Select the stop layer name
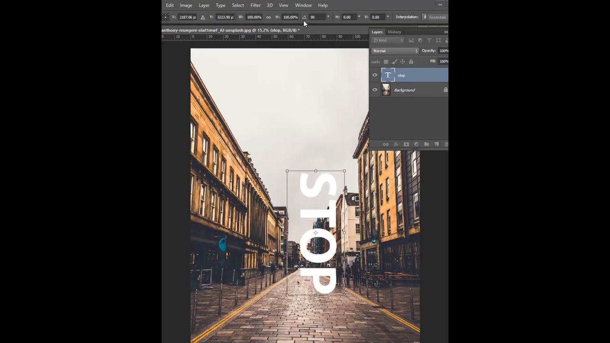Image resolution: width=610 pixels, height=343 pixels. [x=401, y=75]
